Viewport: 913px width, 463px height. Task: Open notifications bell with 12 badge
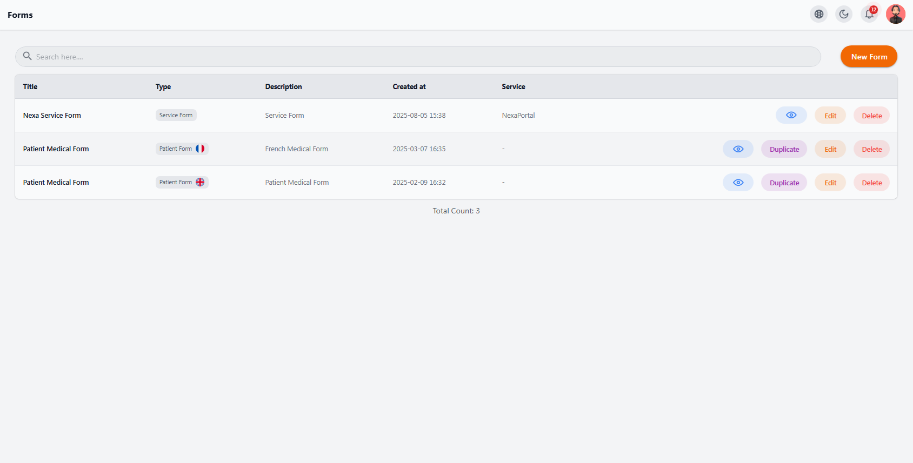(869, 14)
